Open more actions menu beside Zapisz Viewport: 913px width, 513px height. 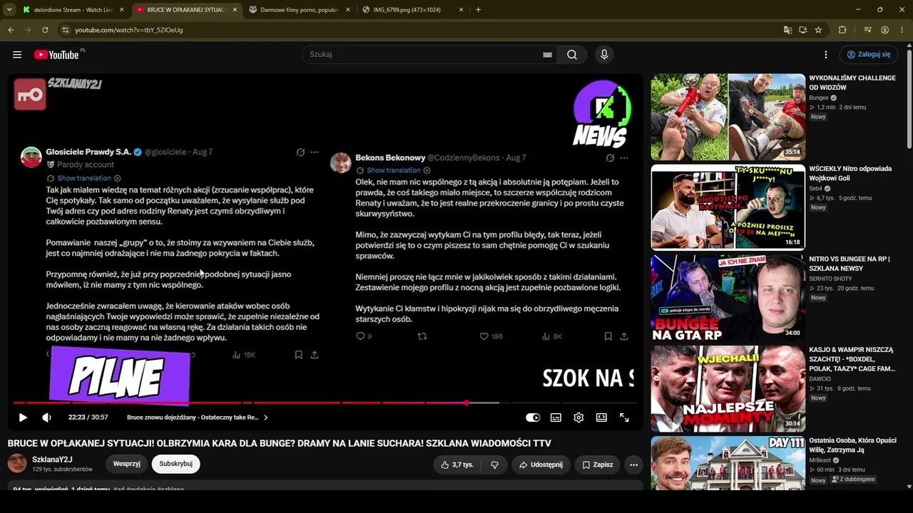pos(633,465)
